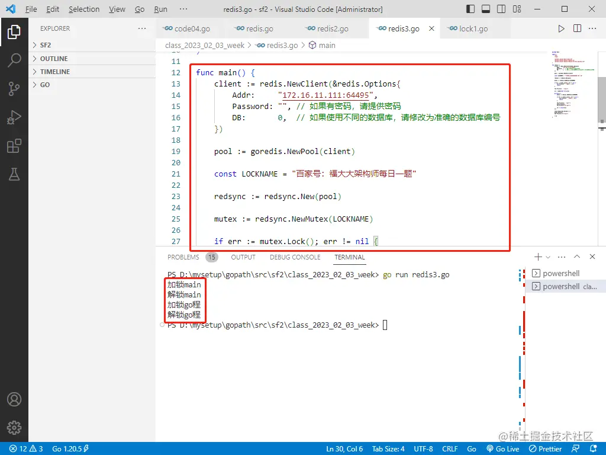Close the terminal panel

click(592, 257)
